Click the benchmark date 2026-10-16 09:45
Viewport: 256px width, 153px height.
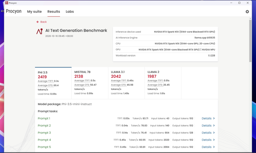(59, 36)
